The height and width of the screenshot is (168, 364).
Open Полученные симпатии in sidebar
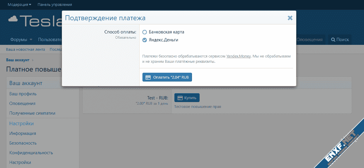point(32,113)
